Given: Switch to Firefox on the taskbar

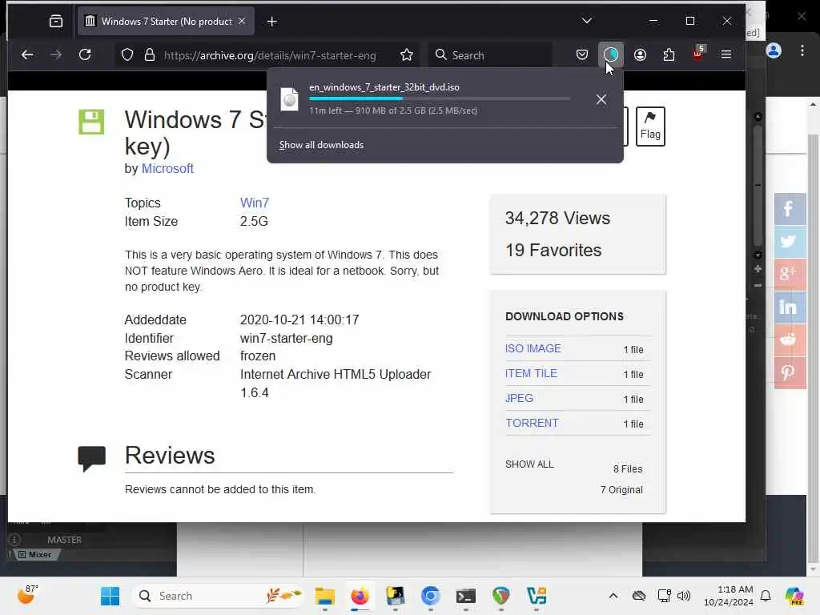Looking at the screenshot, I should [360, 596].
